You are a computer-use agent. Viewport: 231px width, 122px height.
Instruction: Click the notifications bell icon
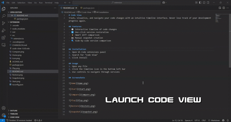(228, 120)
